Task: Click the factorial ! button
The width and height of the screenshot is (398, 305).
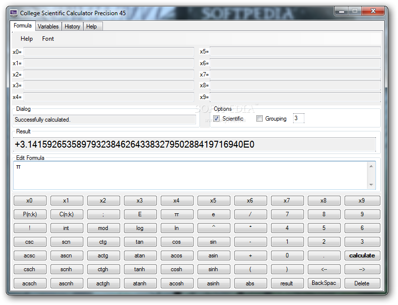Action: tap(30, 228)
